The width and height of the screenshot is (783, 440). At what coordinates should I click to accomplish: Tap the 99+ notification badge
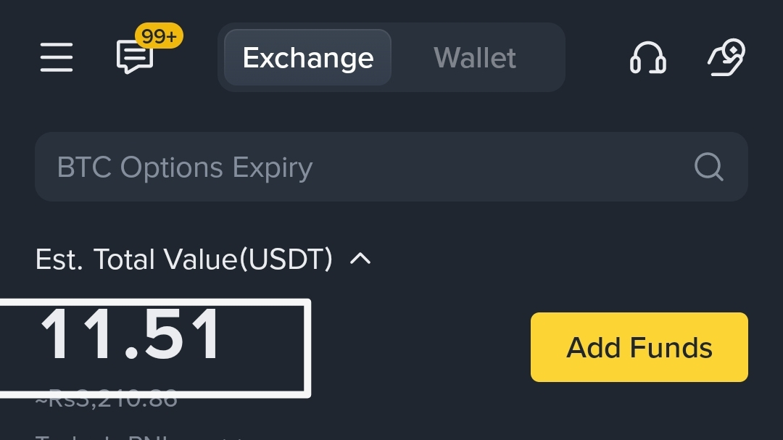pyautogui.click(x=159, y=36)
